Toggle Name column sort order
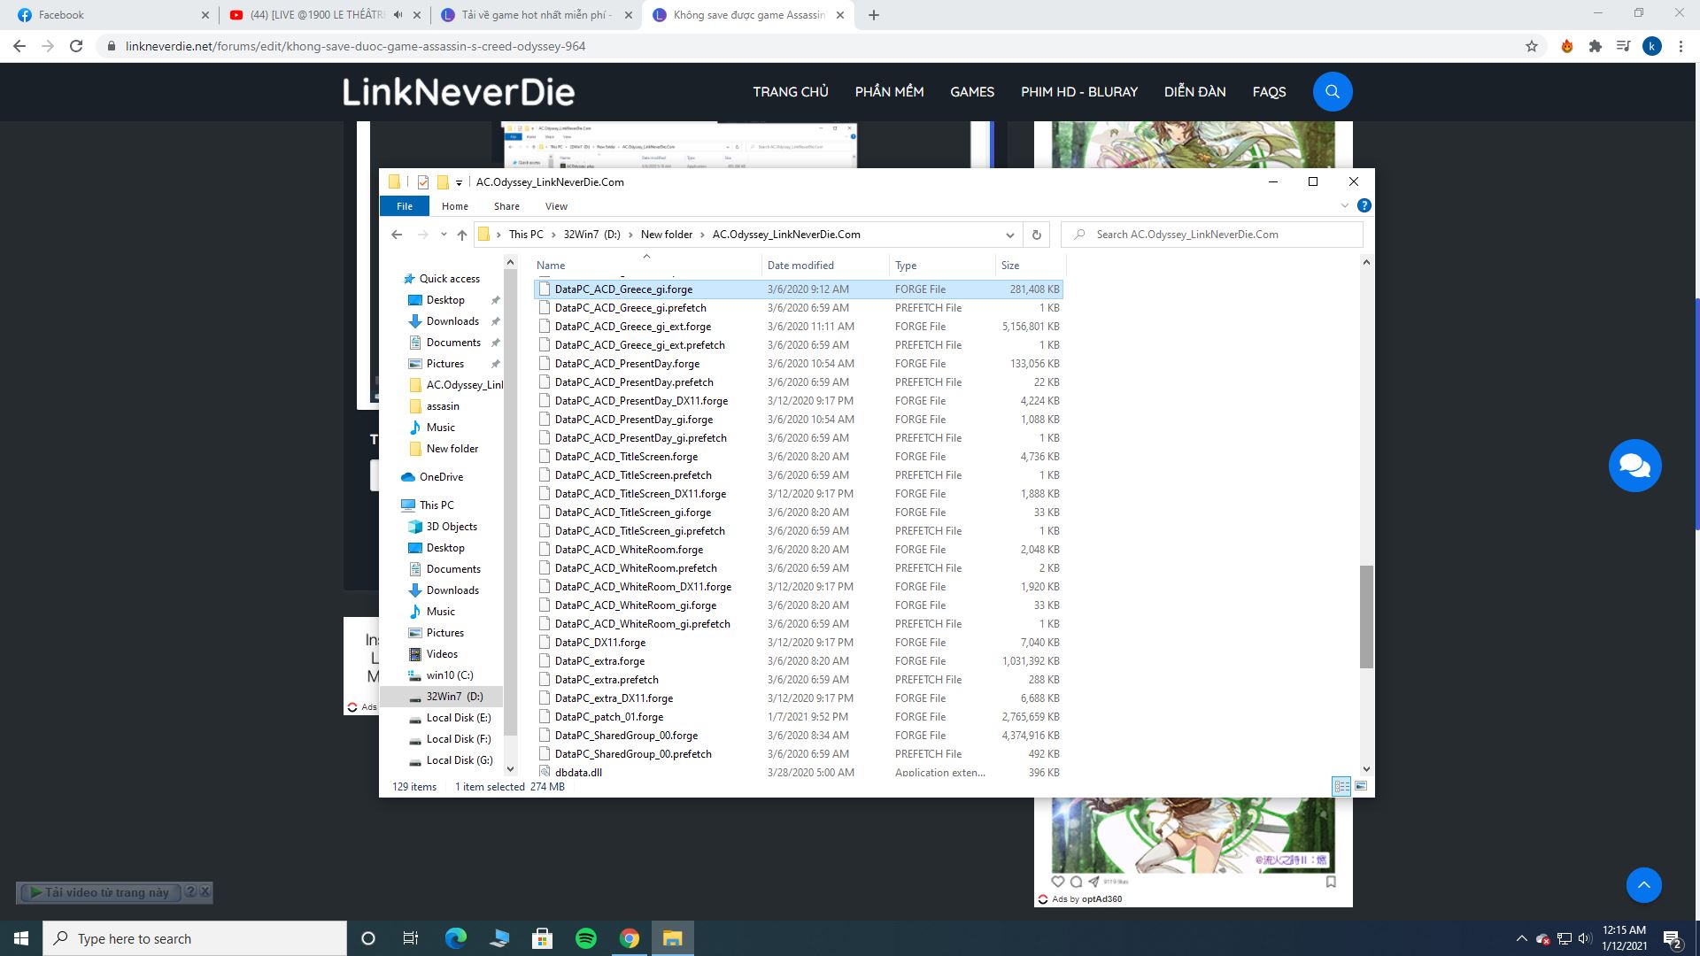 coord(550,264)
